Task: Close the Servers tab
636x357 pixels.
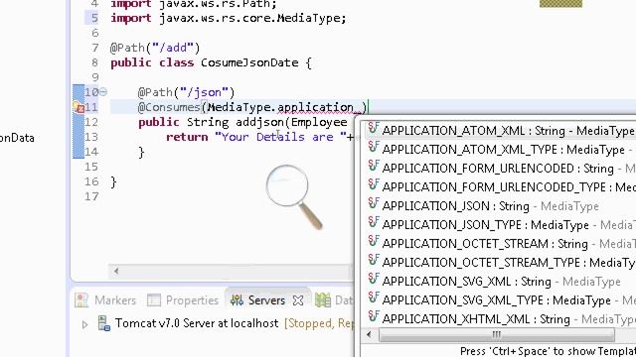Action: [x=298, y=300]
